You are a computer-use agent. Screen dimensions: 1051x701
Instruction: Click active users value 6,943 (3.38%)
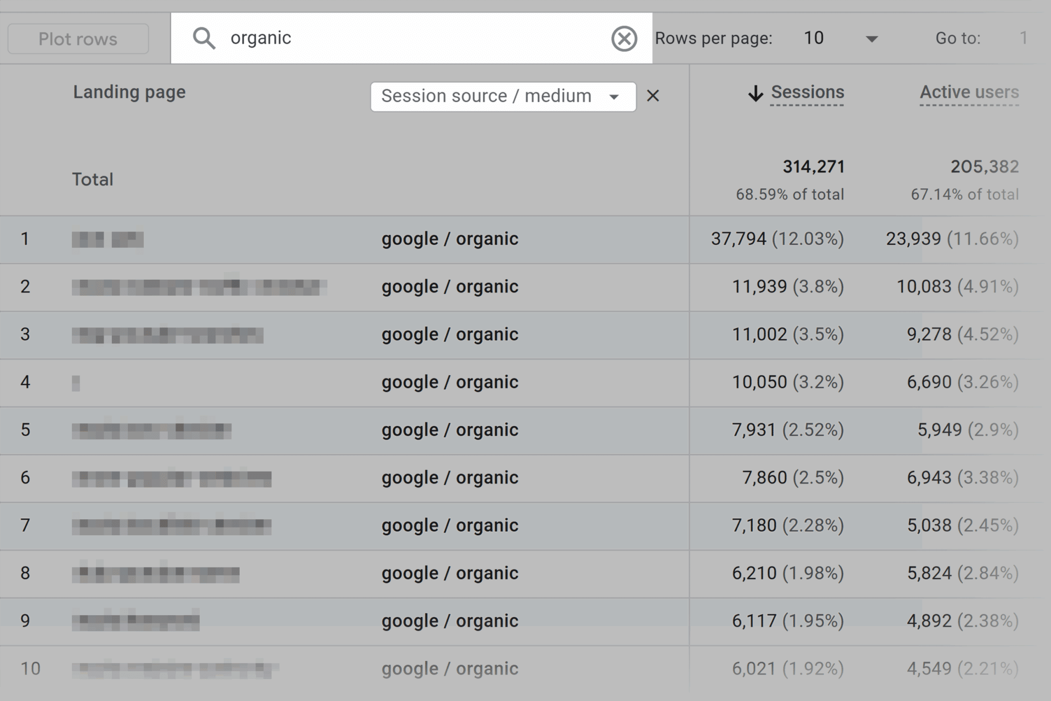tap(963, 478)
